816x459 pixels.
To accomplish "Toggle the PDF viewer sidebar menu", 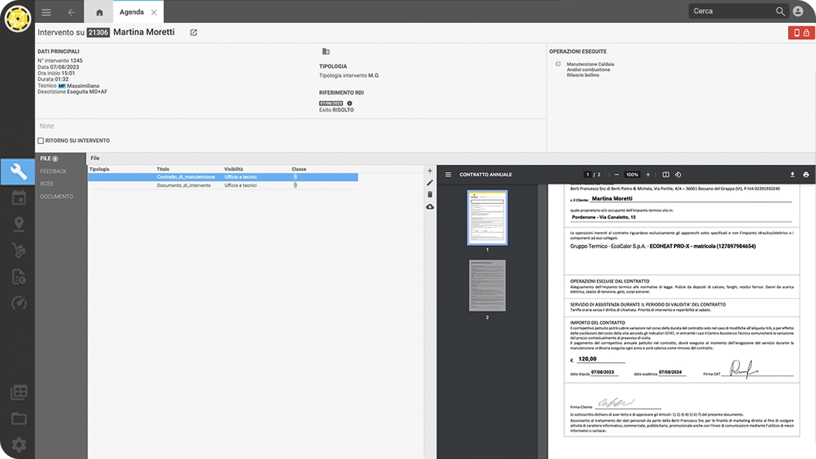I will [448, 175].
